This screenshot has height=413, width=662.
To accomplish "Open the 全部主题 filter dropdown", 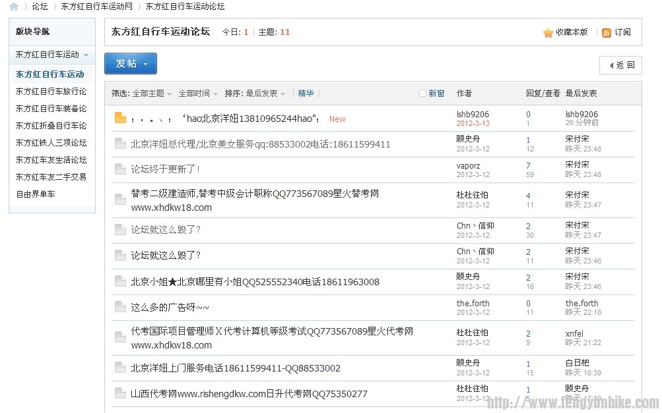I will click(x=151, y=94).
